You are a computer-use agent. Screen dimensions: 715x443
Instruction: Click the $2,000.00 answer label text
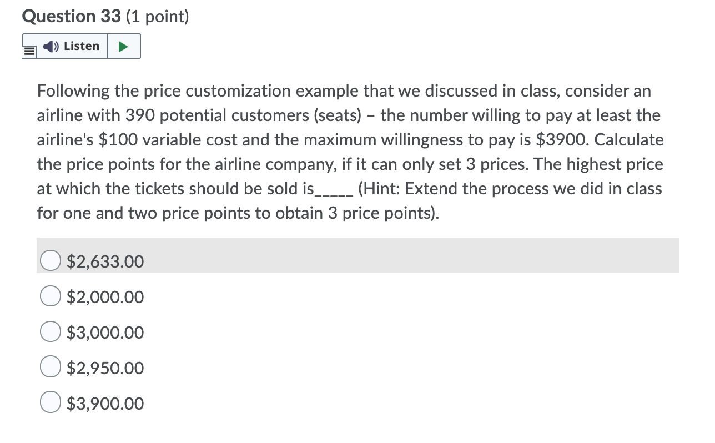105,297
